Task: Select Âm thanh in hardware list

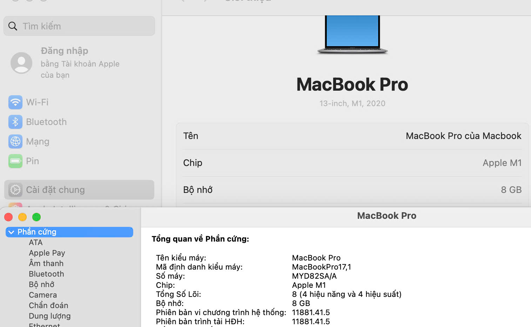Action: point(46,263)
